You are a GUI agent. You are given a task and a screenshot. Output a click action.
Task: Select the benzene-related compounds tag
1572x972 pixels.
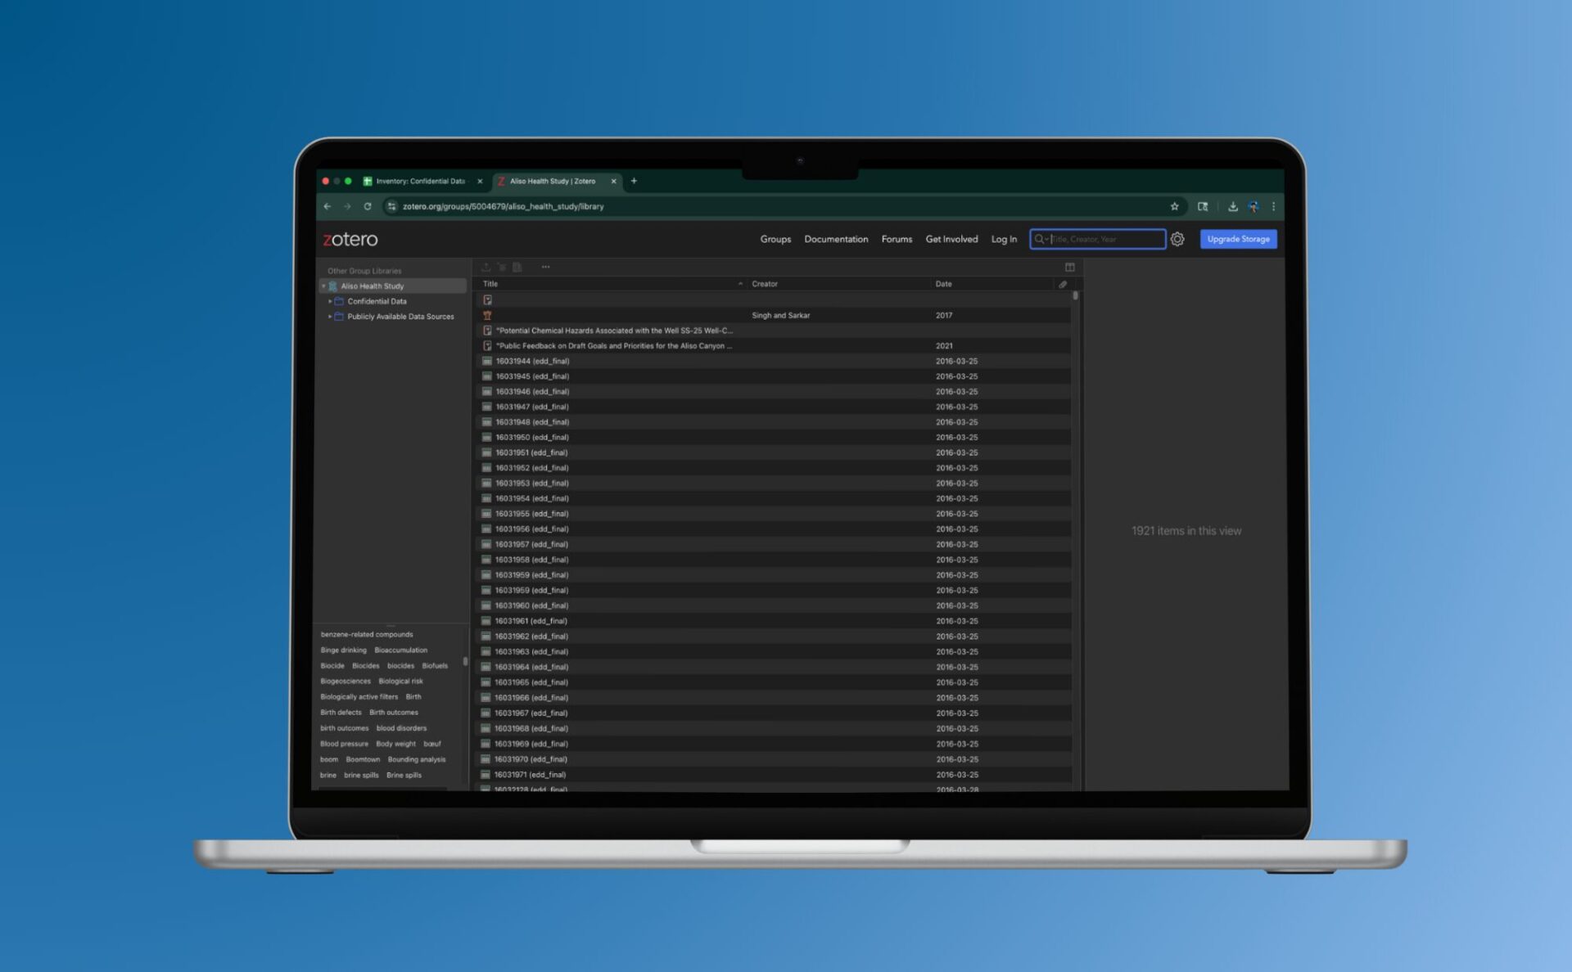[367, 634]
